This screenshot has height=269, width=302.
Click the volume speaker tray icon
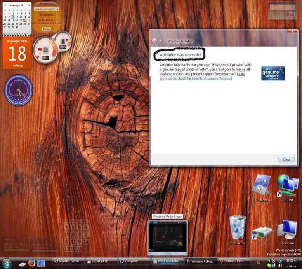[x=280, y=266]
